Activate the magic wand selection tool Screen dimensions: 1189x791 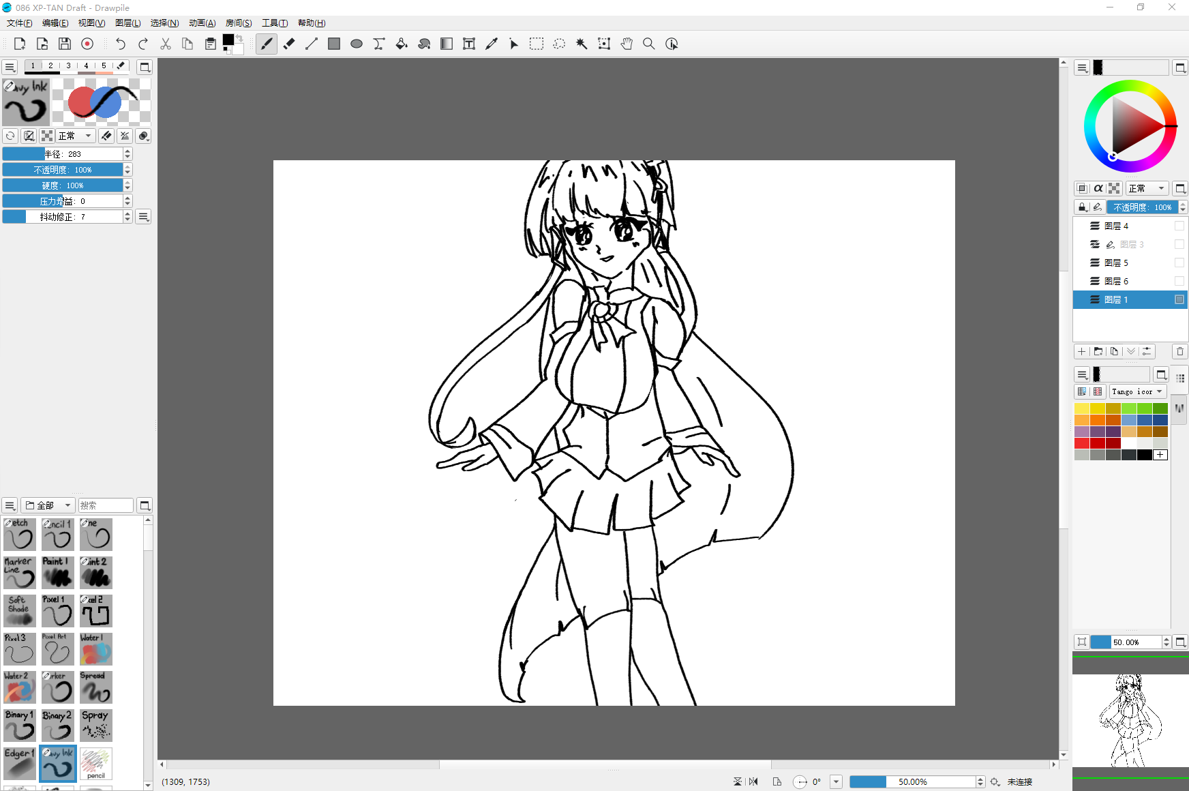coord(582,44)
